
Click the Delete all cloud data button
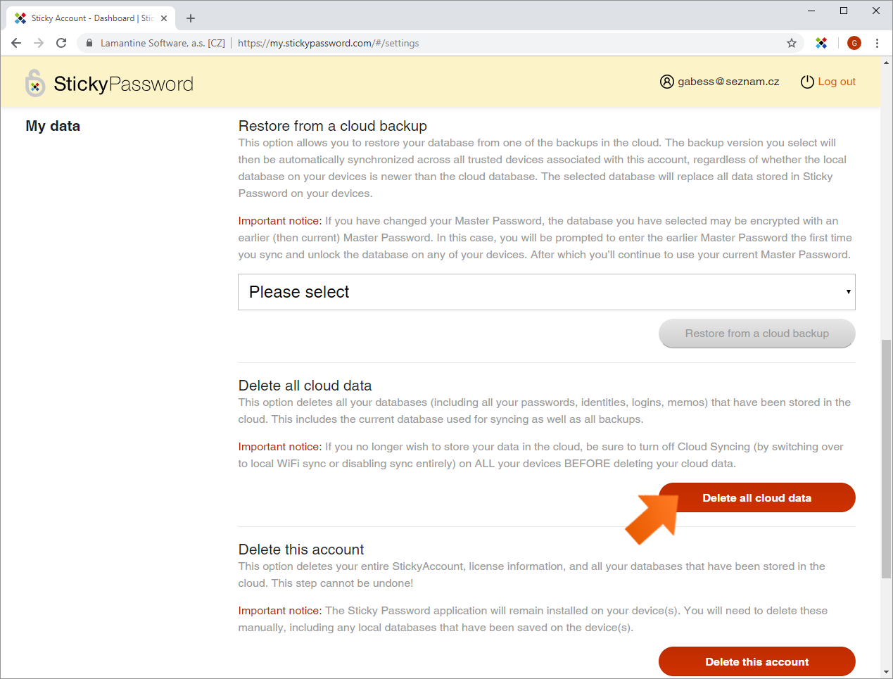click(x=757, y=497)
